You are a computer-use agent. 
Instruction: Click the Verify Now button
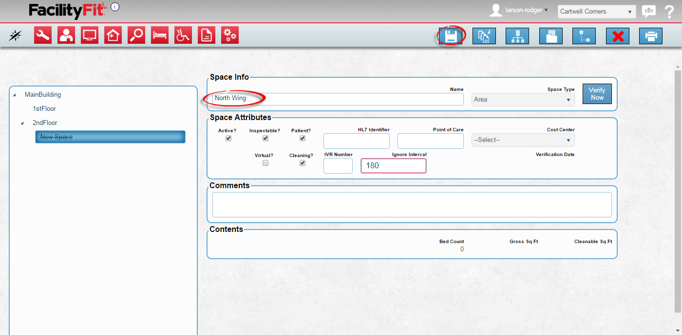tap(597, 94)
